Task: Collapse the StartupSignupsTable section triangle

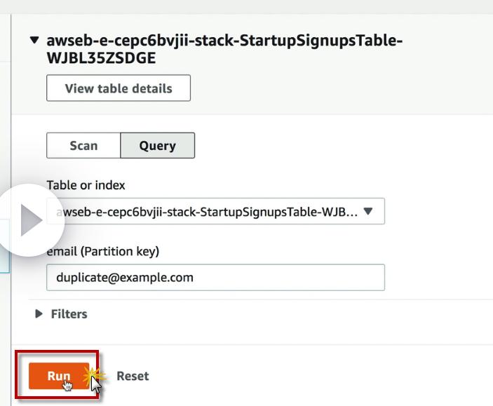Action: pos(34,40)
